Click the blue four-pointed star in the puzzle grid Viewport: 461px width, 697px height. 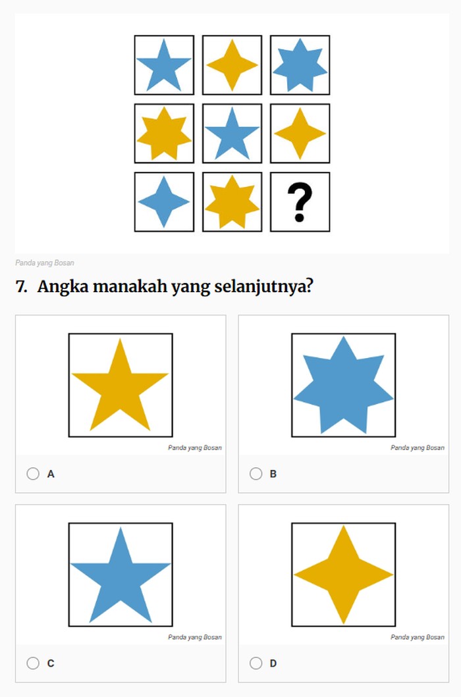tap(164, 202)
